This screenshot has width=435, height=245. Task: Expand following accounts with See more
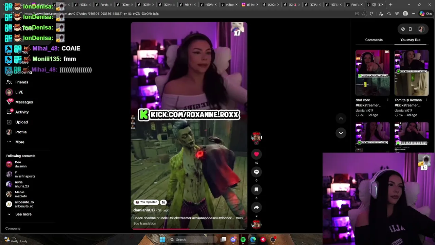pos(19,214)
